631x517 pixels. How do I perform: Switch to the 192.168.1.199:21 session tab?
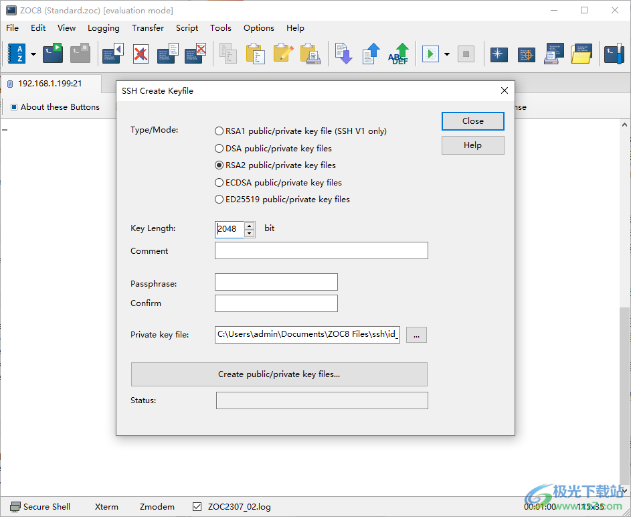(x=50, y=84)
